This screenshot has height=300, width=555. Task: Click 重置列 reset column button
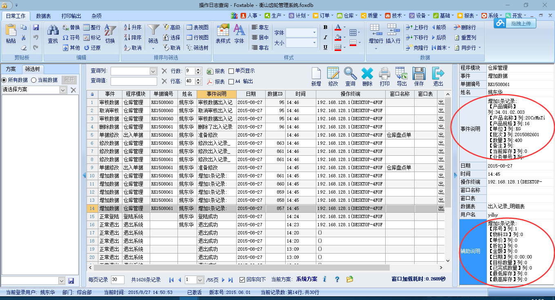coord(465,37)
